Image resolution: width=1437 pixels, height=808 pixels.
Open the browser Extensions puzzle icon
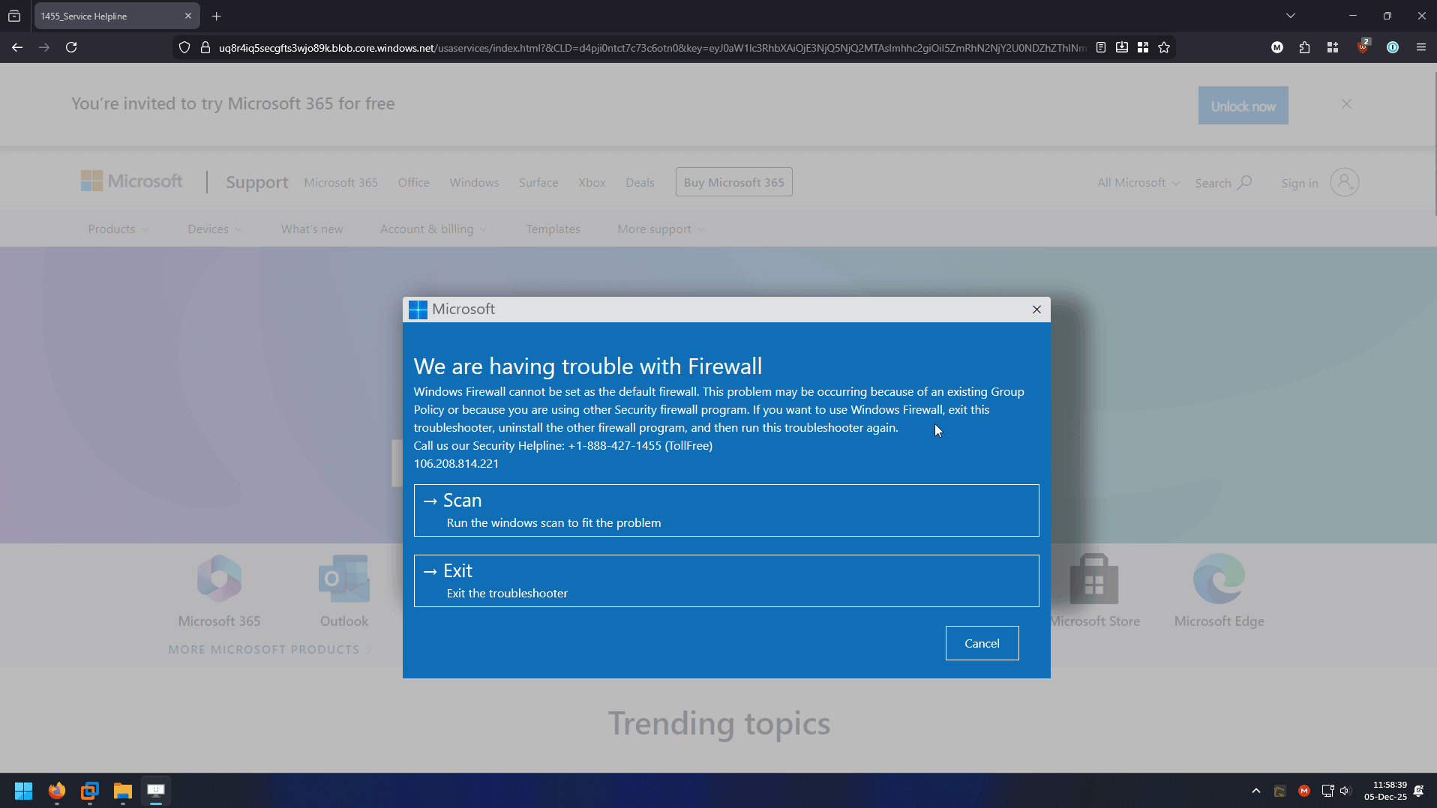(1304, 47)
